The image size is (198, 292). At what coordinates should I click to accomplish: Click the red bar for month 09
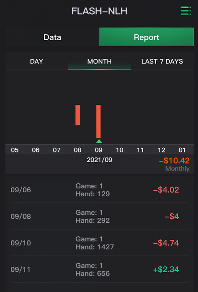pyautogui.click(x=99, y=121)
